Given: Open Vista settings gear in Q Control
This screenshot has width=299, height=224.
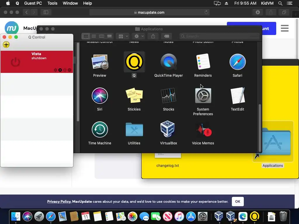Looking at the screenshot, I should [x=55, y=70].
